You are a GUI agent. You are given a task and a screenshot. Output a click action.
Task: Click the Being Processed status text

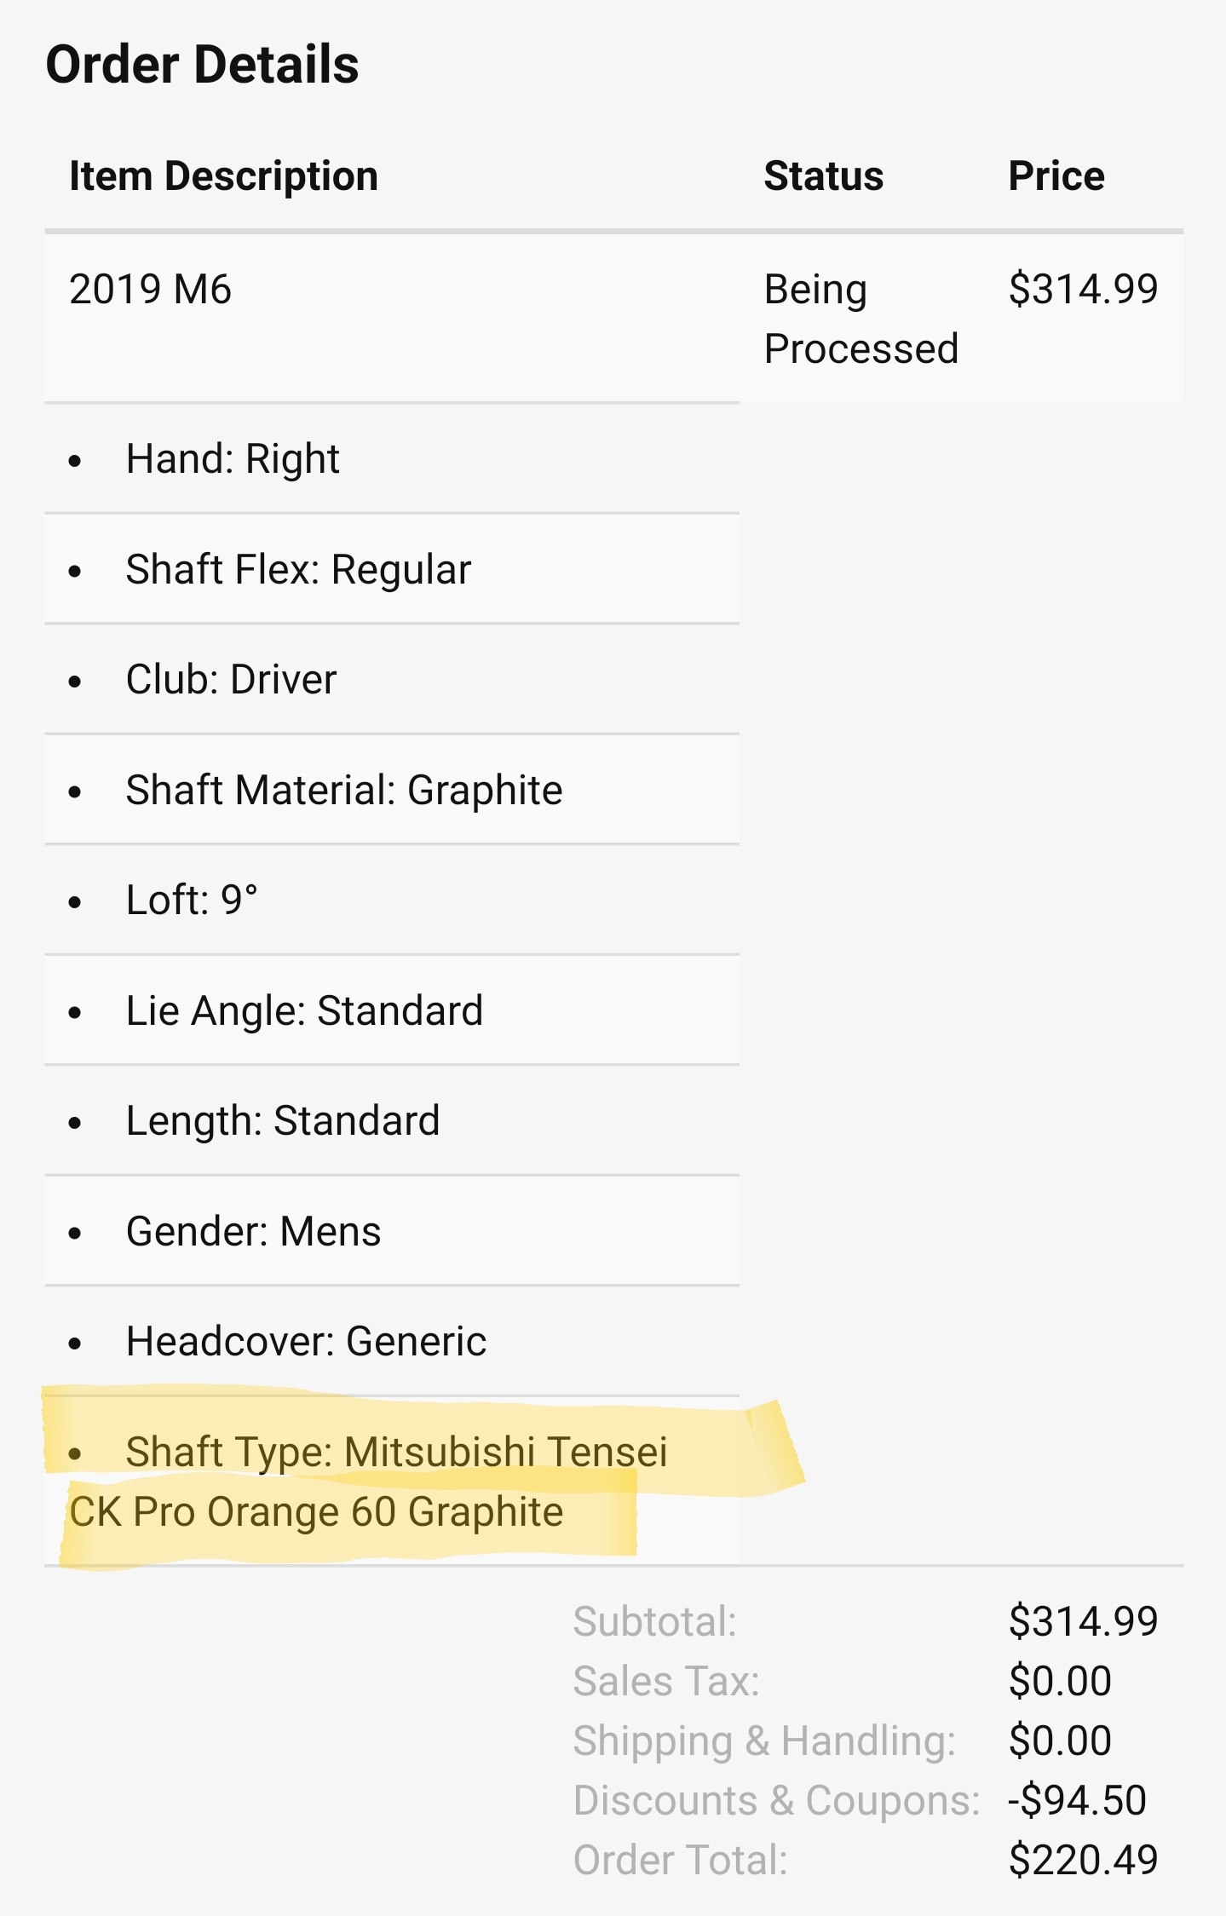pyautogui.click(x=861, y=319)
